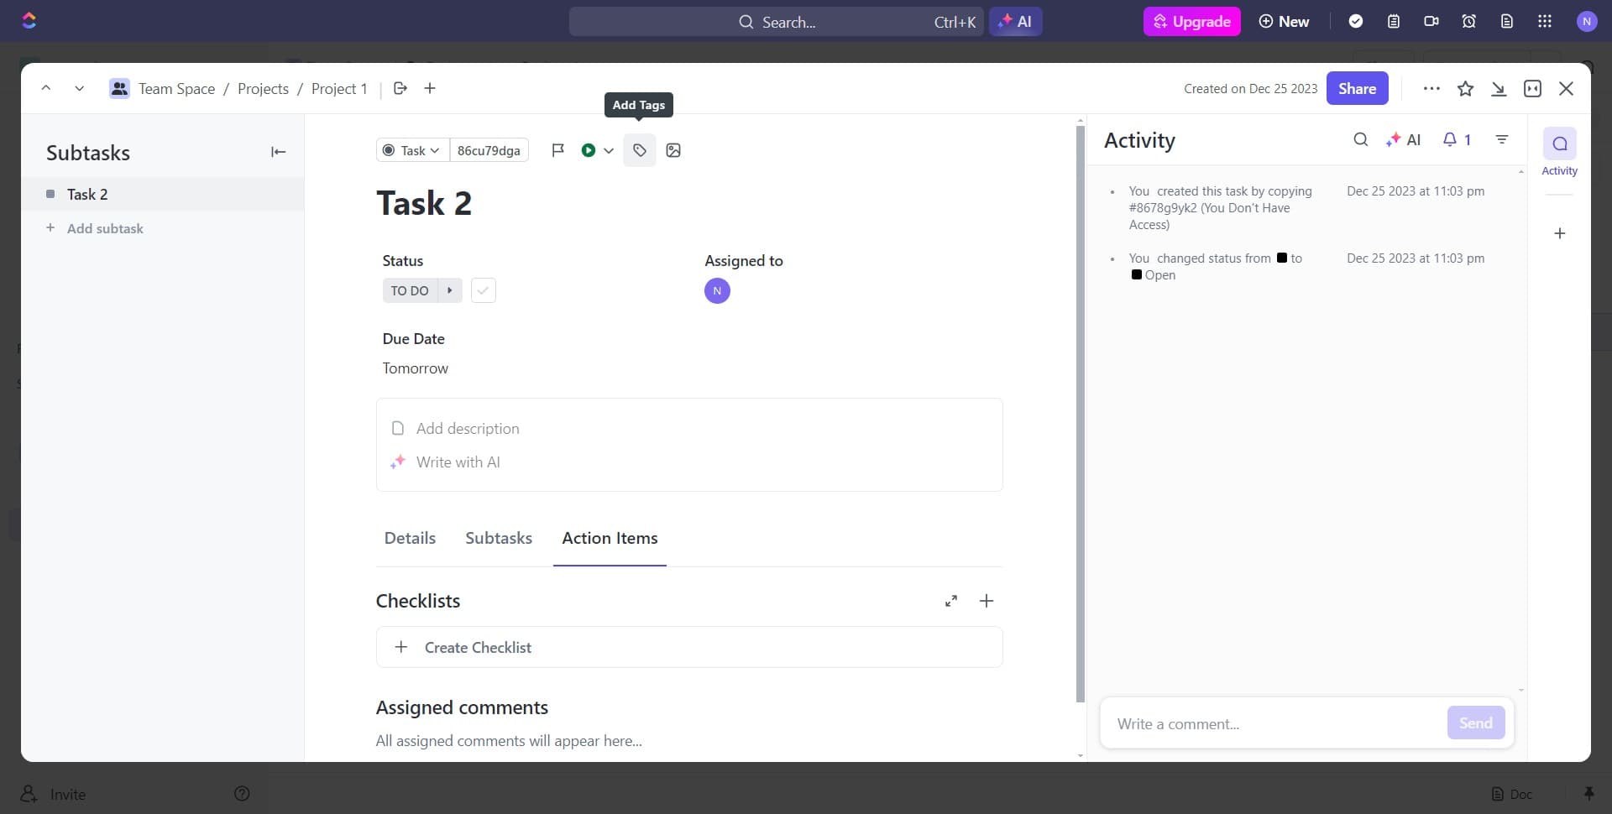Set a priority flag for Task 2
Image resolution: width=1612 pixels, height=814 pixels.
coord(557,150)
